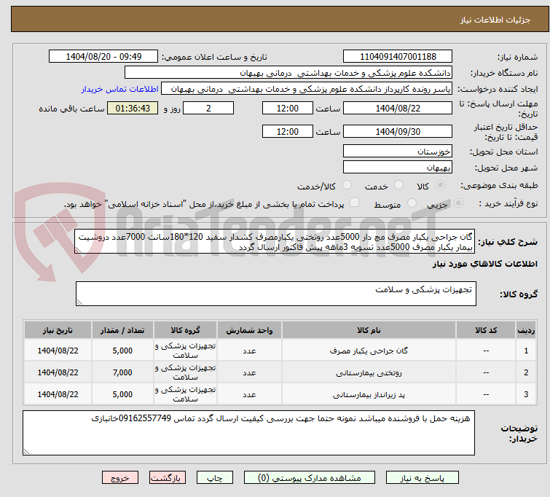Click the اطلاعات کالاهای مورد نیاز heading
This screenshot has width=550, height=497.
tap(484, 264)
